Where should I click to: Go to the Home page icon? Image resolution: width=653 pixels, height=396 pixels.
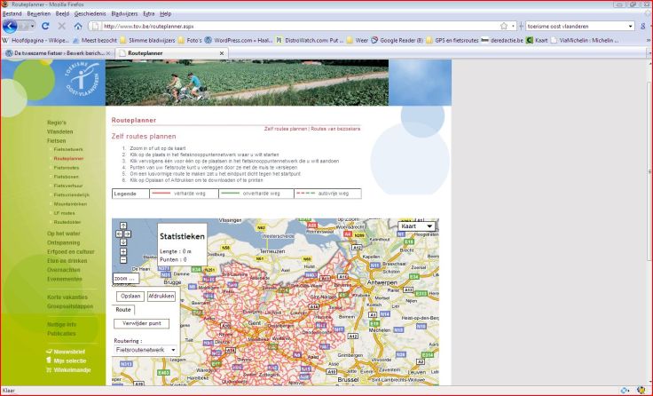78,26
